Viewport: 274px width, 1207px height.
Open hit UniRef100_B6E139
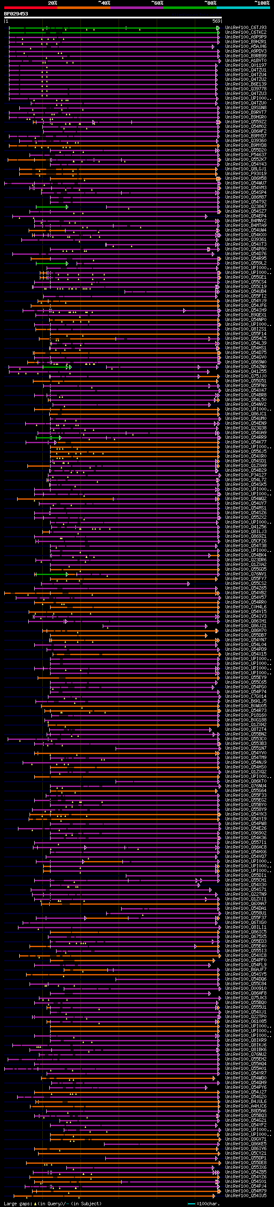click(246, 84)
